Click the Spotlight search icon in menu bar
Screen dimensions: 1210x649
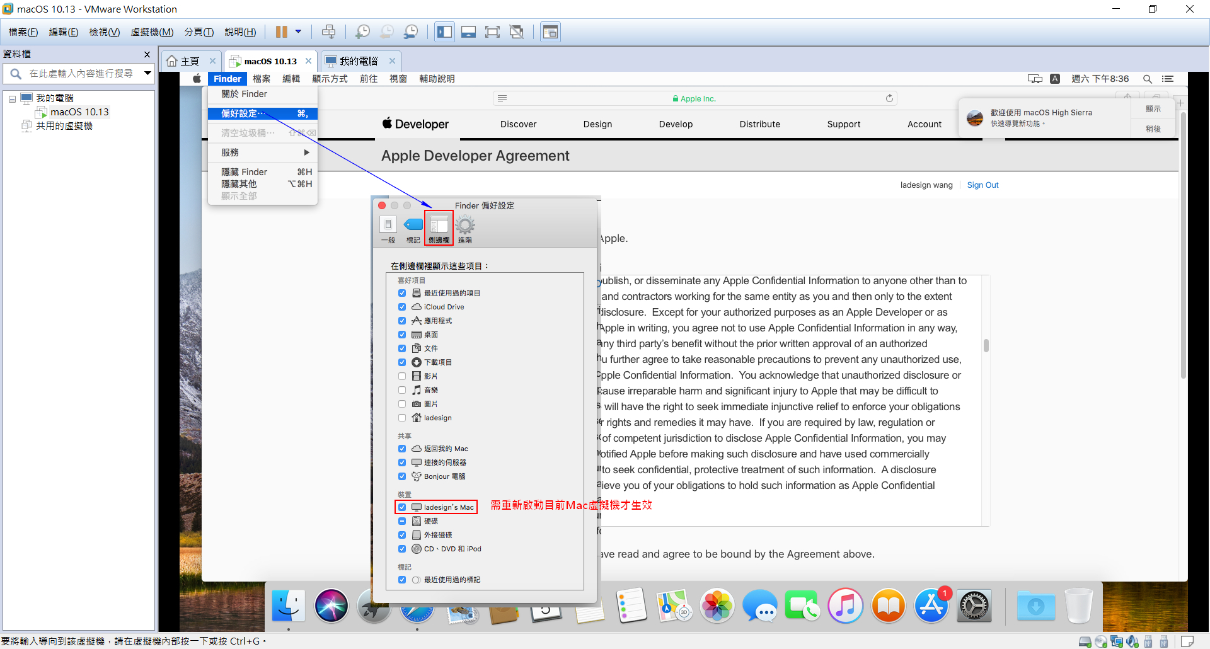(x=1148, y=79)
